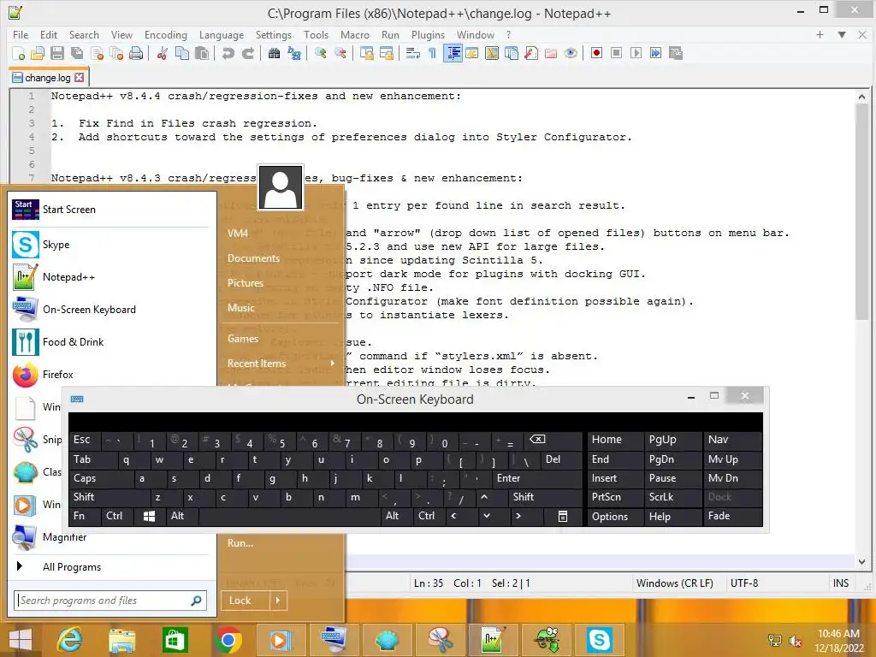Click the editor vertical scrollbar thumb
The width and height of the screenshot is (876, 657).
pyautogui.click(x=861, y=212)
